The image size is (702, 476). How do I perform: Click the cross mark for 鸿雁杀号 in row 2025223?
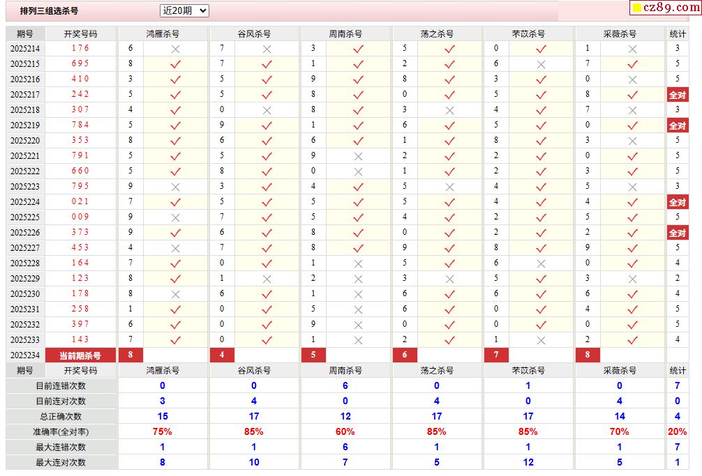(176, 187)
